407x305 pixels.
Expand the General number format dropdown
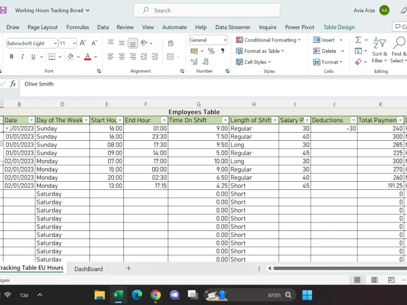(225, 40)
